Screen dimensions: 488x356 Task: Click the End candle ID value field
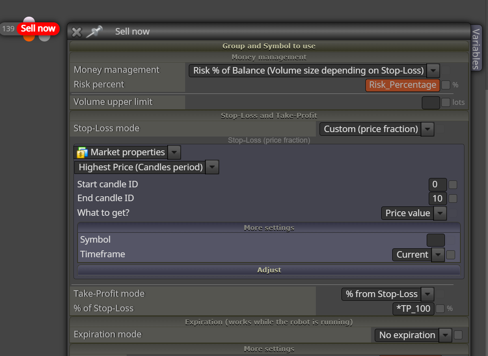[438, 198]
